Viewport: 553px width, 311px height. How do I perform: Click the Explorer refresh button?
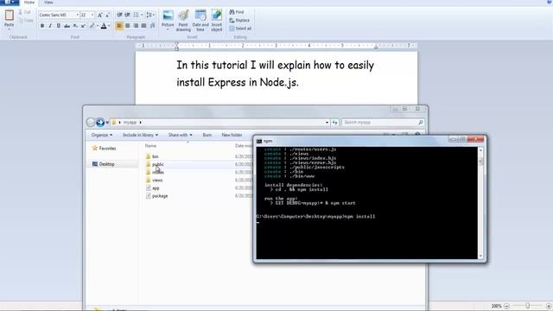point(334,123)
